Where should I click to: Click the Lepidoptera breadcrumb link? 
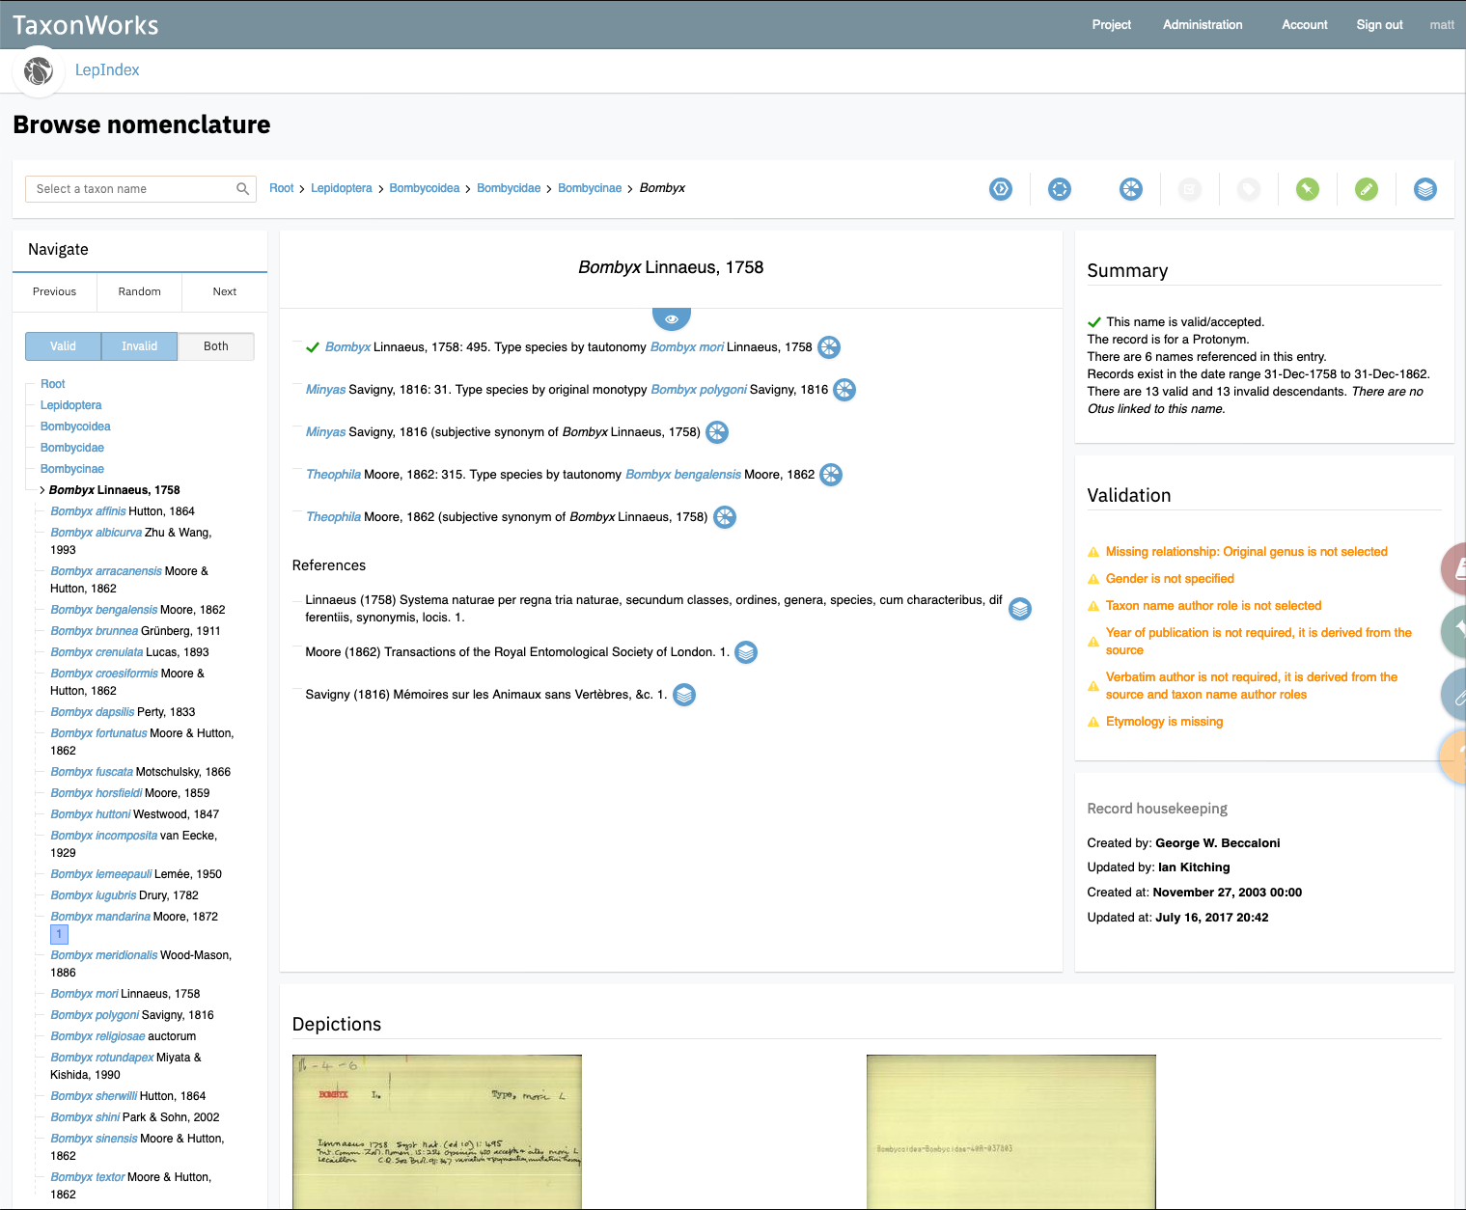(342, 188)
